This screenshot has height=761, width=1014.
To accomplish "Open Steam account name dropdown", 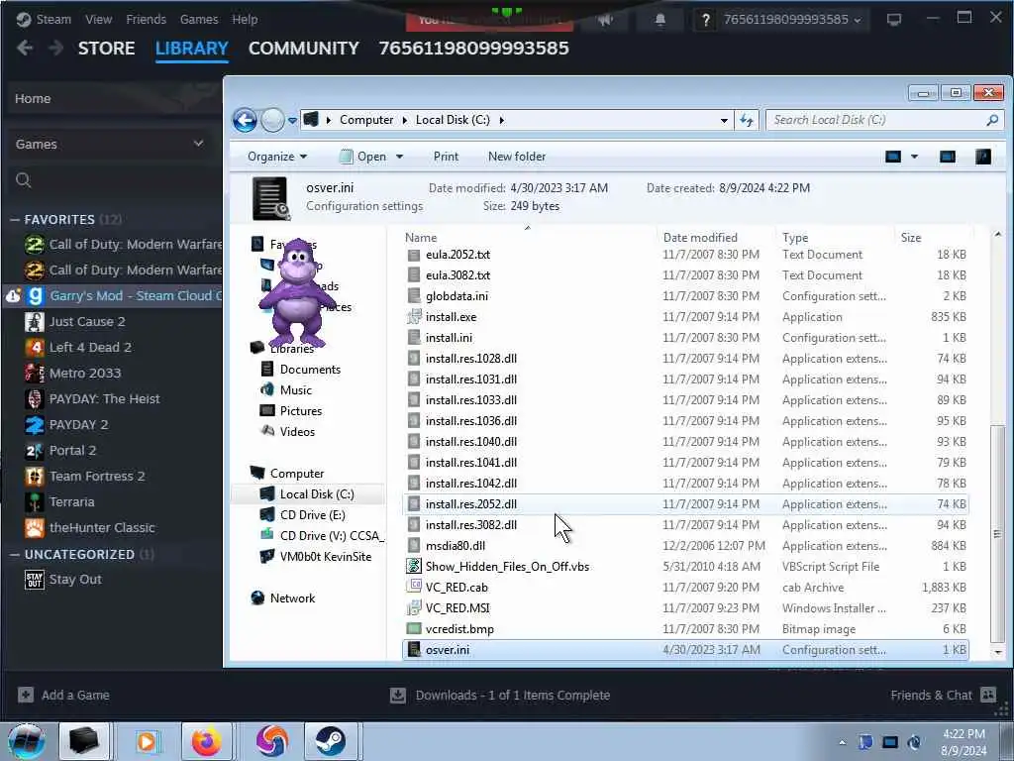I will coord(792,20).
